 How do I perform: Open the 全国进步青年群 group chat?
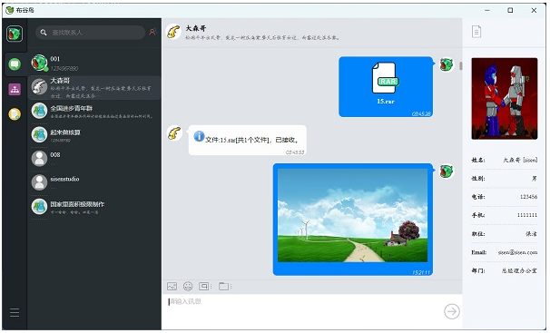(x=94, y=111)
